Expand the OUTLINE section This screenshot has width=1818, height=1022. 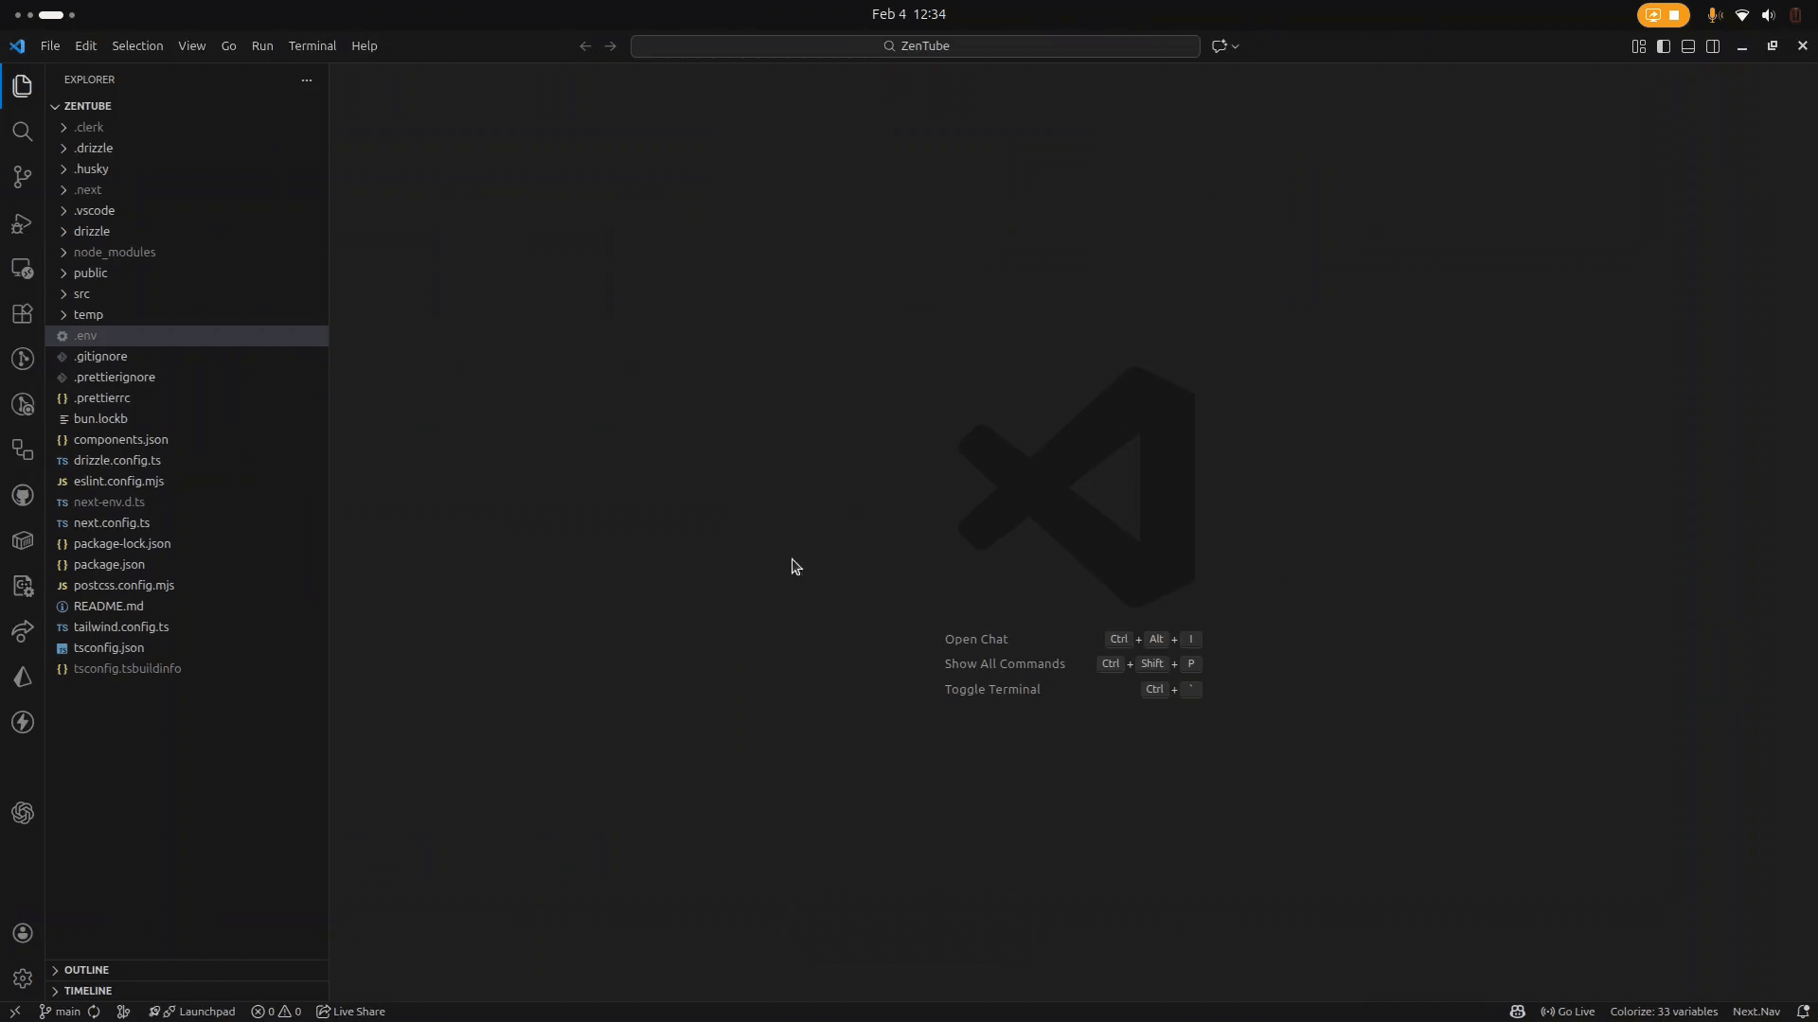(89, 969)
